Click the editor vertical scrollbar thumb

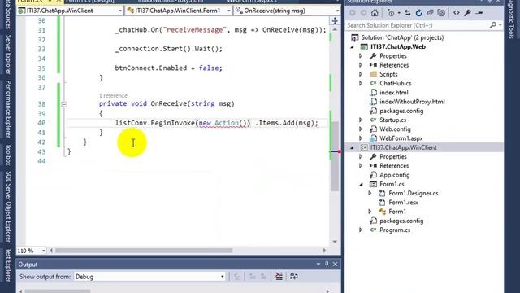coord(335,156)
